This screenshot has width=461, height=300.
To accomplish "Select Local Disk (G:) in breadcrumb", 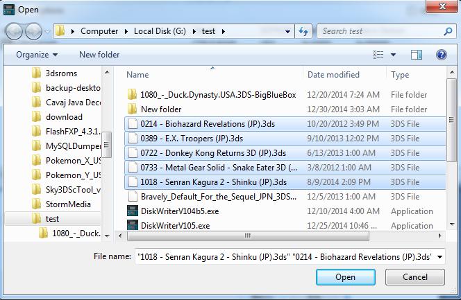I will [x=160, y=31].
